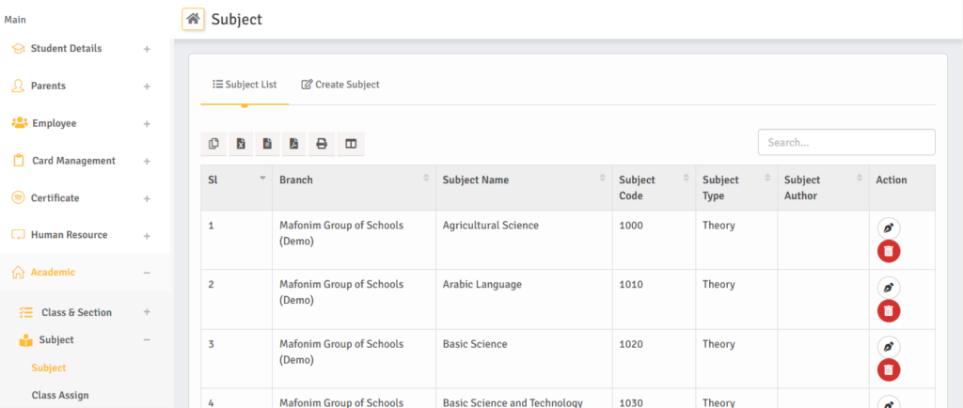The image size is (963, 408).
Task: Delete the Basic Science subject
Action: pyautogui.click(x=889, y=369)
